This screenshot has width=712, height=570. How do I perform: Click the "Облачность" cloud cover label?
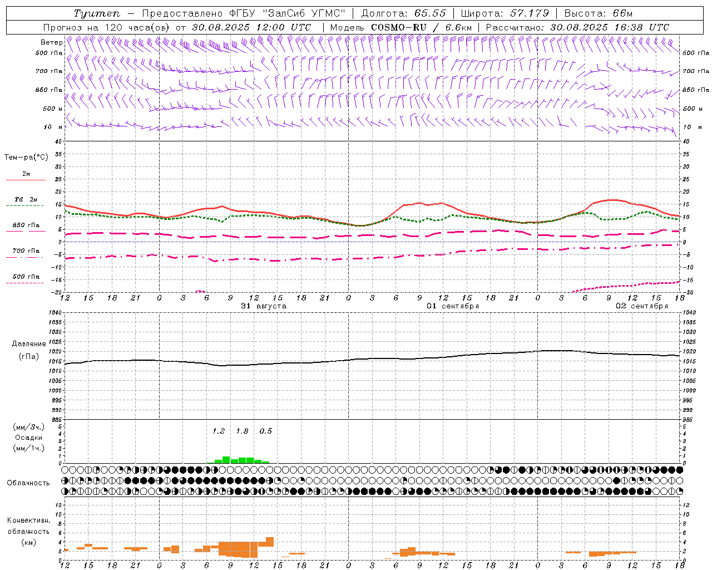(28, 483)
